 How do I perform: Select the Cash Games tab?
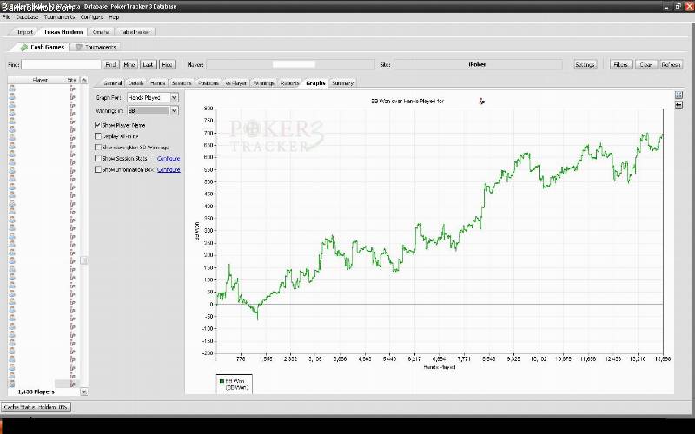[x=43, y=47]
